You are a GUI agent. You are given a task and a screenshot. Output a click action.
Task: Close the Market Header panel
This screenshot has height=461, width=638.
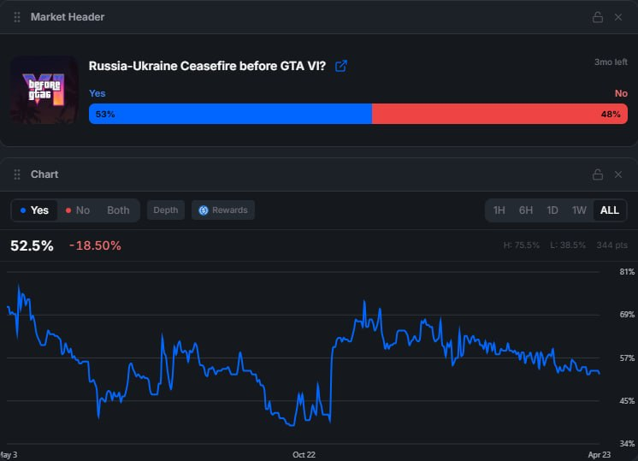(x=618, y=17)
